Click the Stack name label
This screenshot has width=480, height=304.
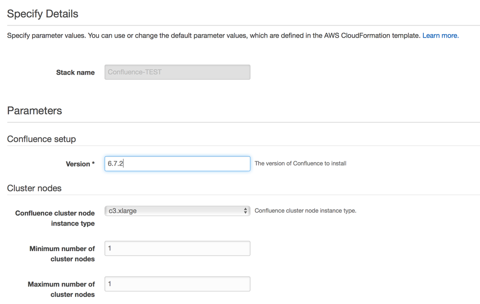click(x=75, y=72)
